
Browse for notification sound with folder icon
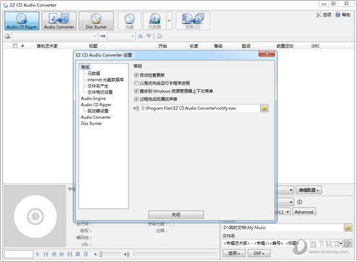tap(264, 108)
